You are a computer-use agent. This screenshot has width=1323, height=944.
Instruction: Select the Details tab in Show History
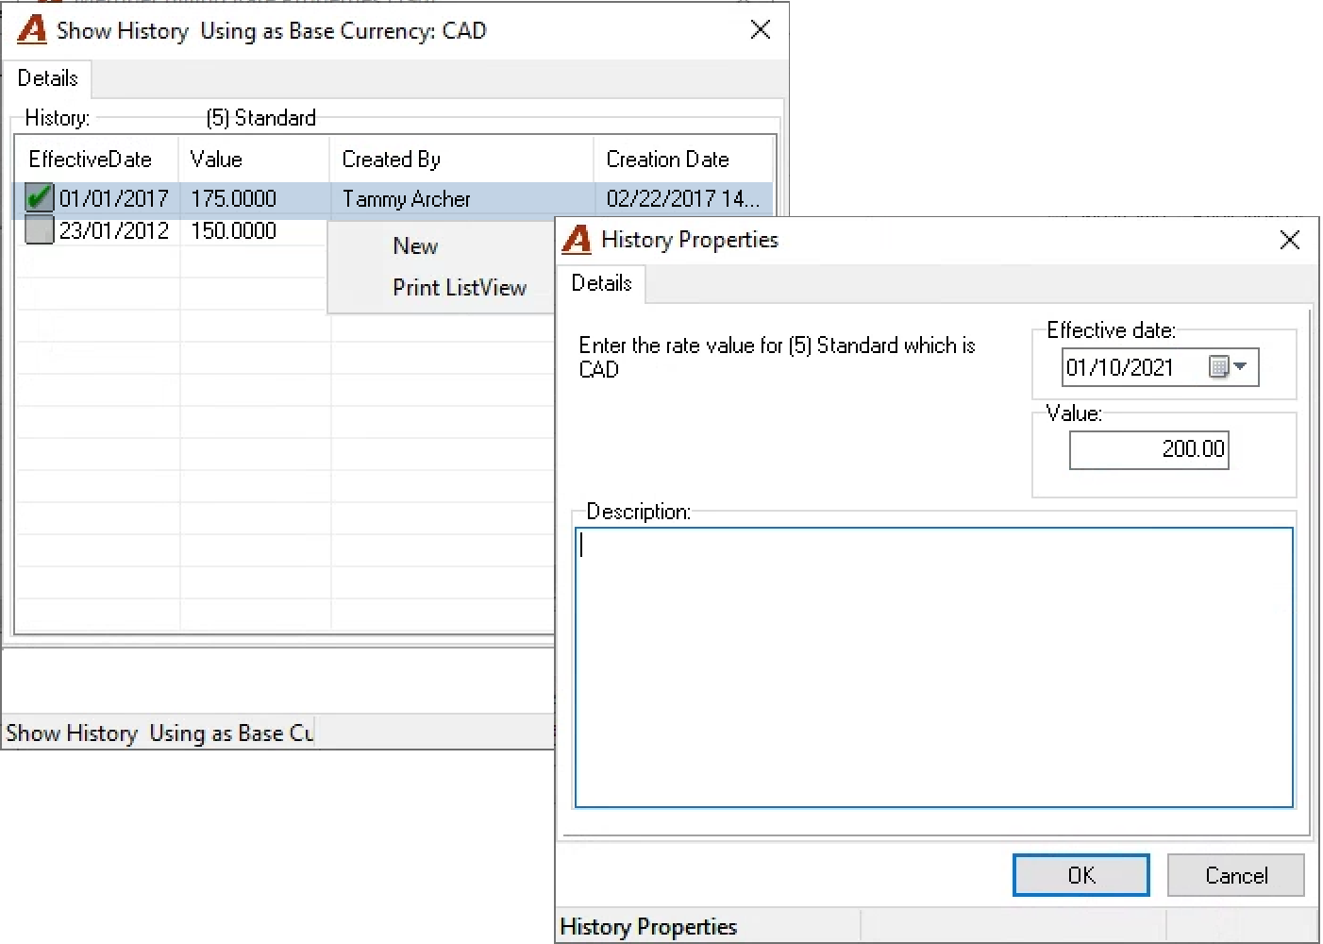pyautogui.click(x=48, y=78)
